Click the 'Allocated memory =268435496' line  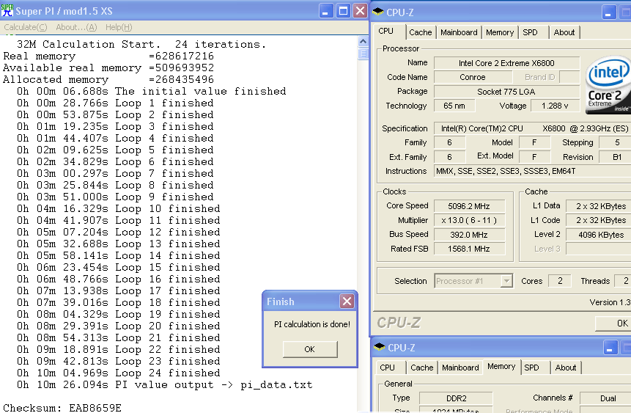click(108, 79)
